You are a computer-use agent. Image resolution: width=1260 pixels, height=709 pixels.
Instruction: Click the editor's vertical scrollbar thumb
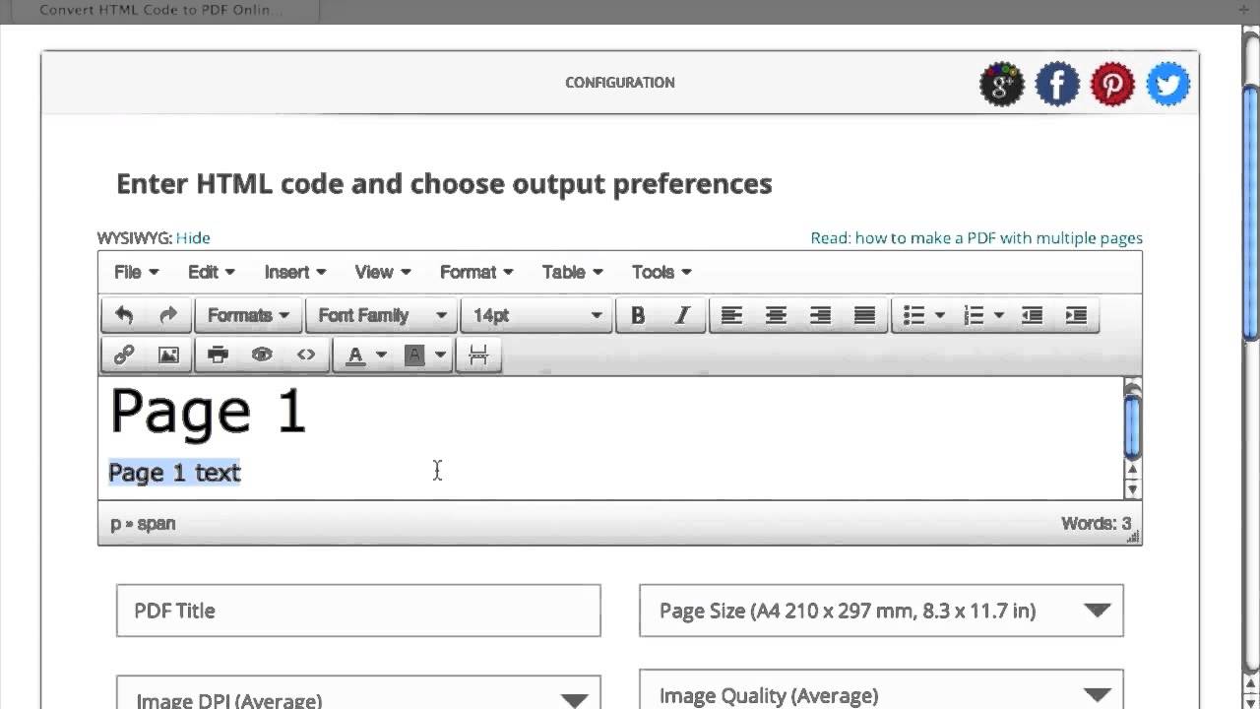click(1132, 424)
